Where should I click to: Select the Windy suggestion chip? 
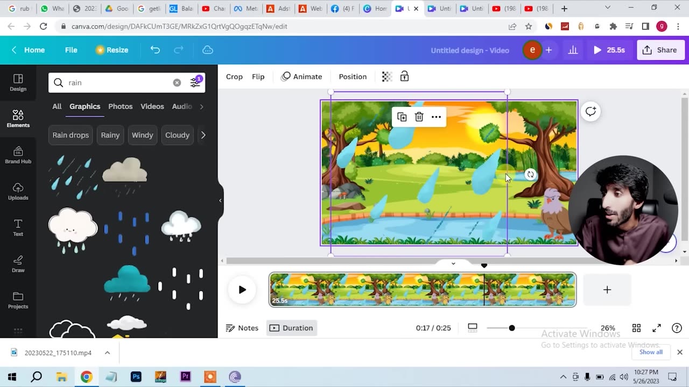pos(143,135)
